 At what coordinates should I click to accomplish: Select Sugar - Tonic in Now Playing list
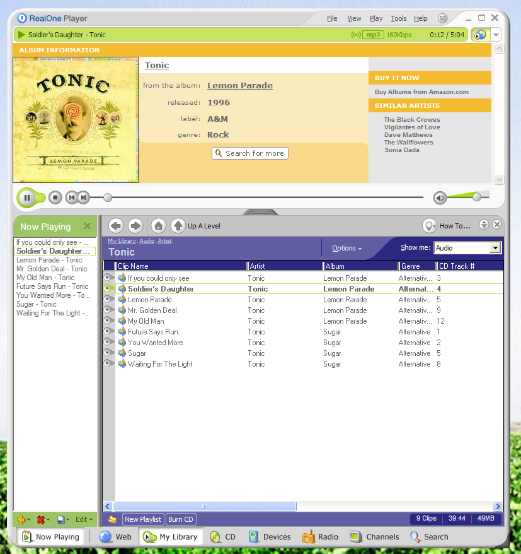pyautogui.click(x=37, y=304)
